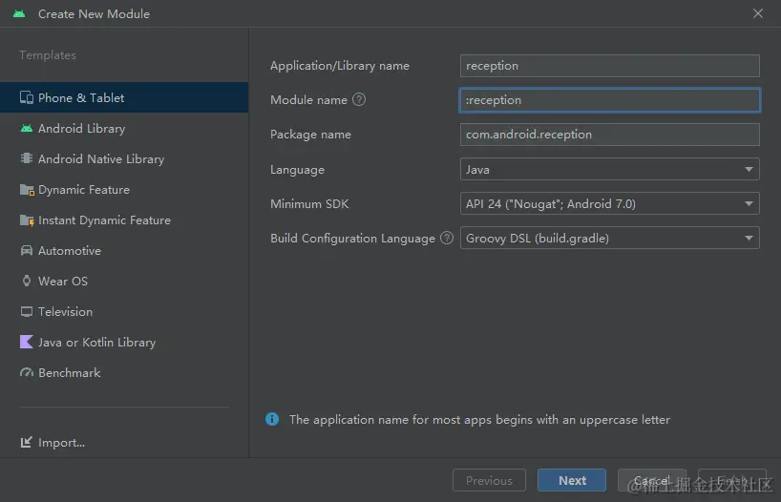781x502 pixels.
Task: Choose the Benchmark template
Action: (124, 372)
